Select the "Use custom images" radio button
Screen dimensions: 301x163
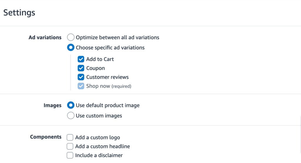[71, 116]
